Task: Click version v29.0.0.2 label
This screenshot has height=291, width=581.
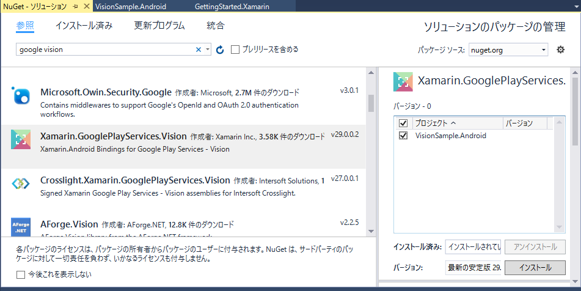Action: click(345, 134)
